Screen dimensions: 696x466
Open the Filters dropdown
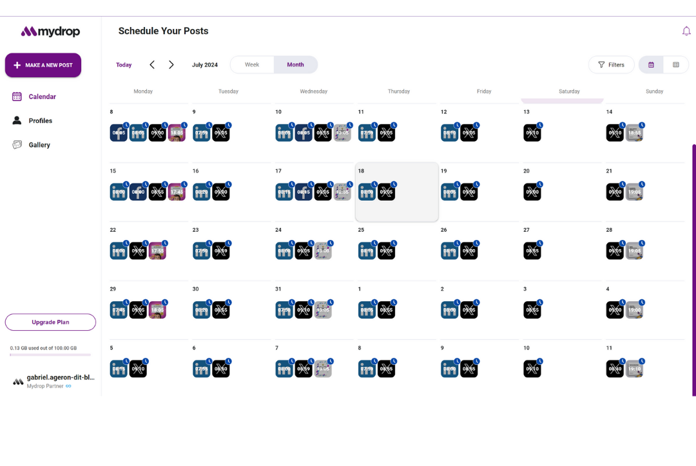[x=611, y=64]
